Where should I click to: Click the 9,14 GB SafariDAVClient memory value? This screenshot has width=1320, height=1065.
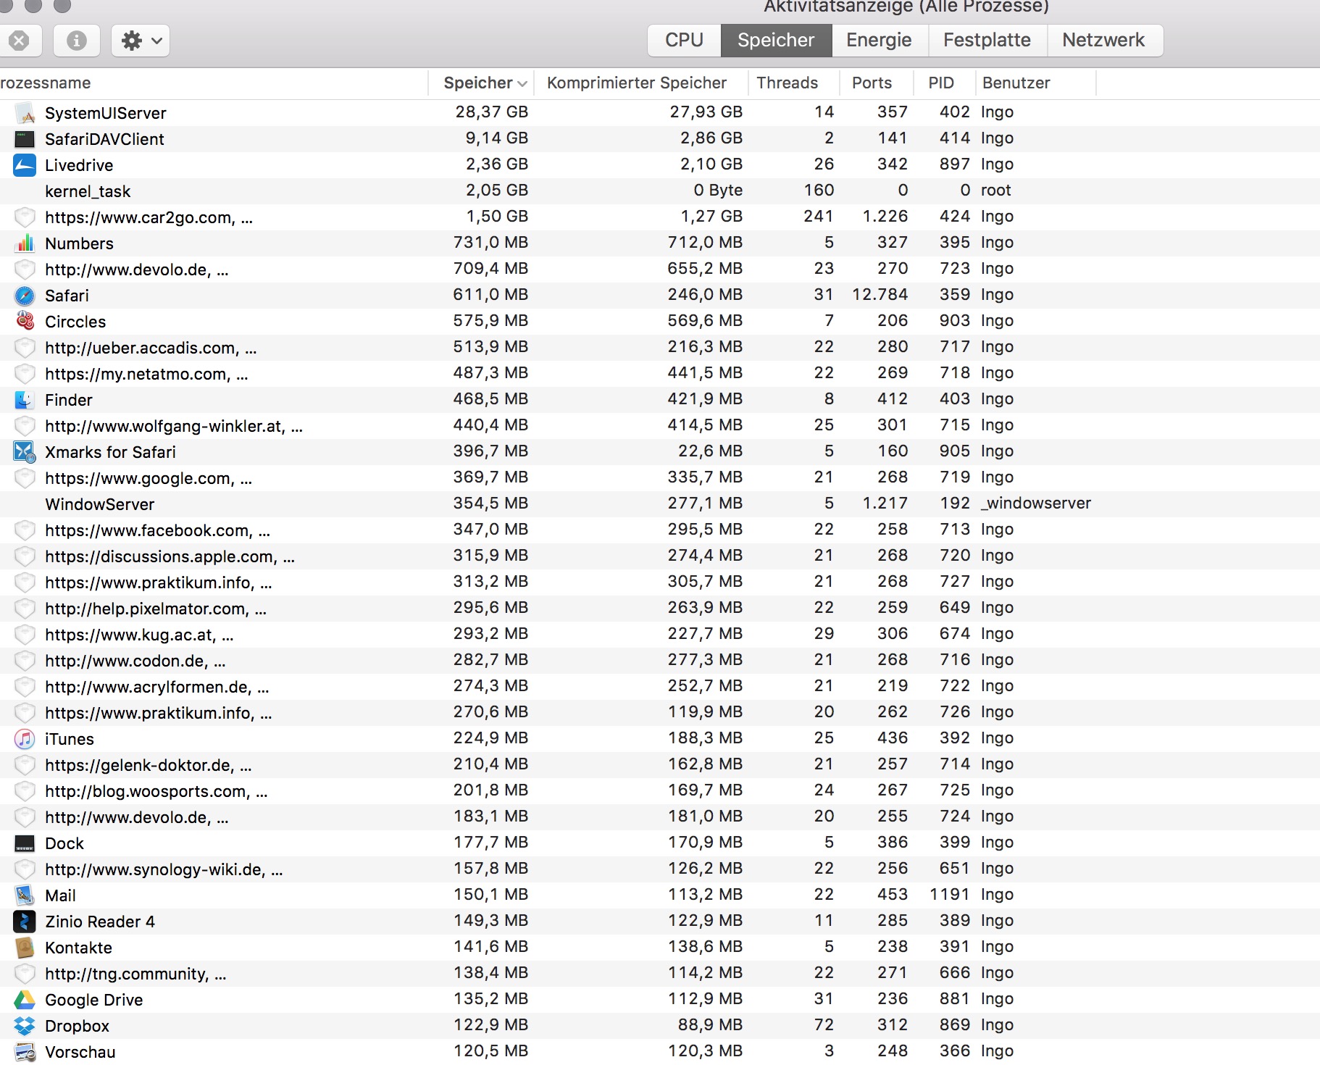tap(496, 138)
